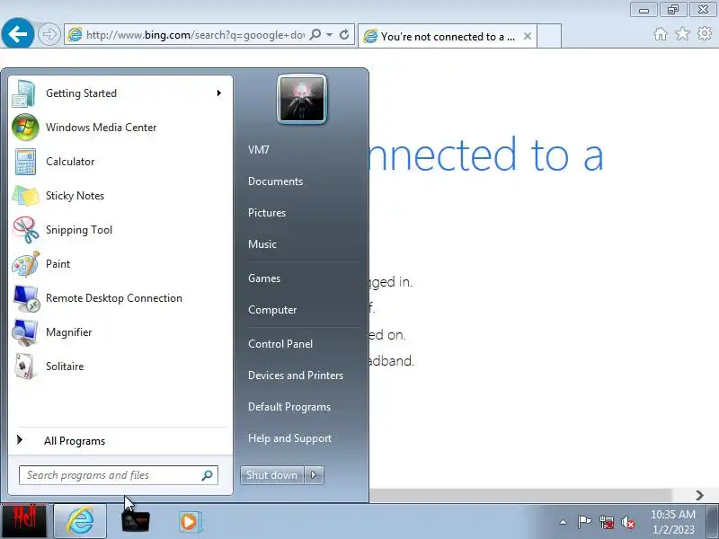719x539 pixels.
Task: Open shut down options arrow
Action: pos(314,475)
